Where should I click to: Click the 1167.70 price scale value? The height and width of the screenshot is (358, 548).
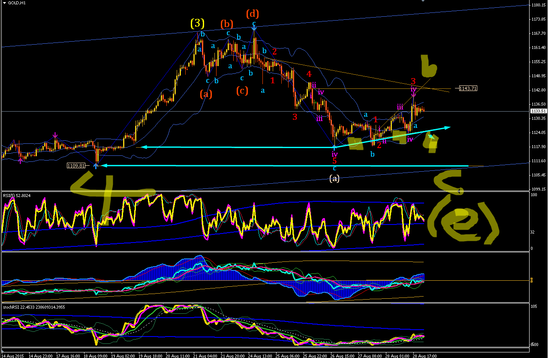pyautogui.click(x=538, y=33)
